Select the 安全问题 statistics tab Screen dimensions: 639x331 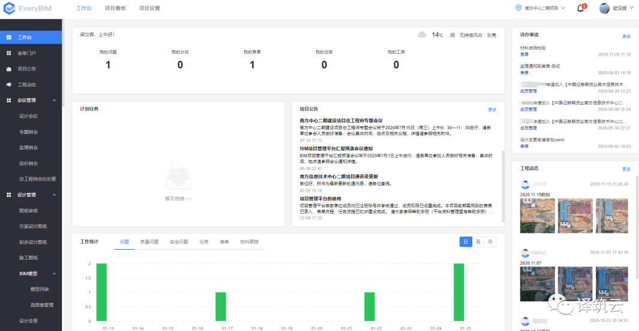click(x=179, y=242)
